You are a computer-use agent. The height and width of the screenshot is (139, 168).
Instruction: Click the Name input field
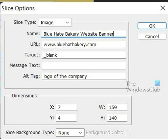(x=84, y=34)
